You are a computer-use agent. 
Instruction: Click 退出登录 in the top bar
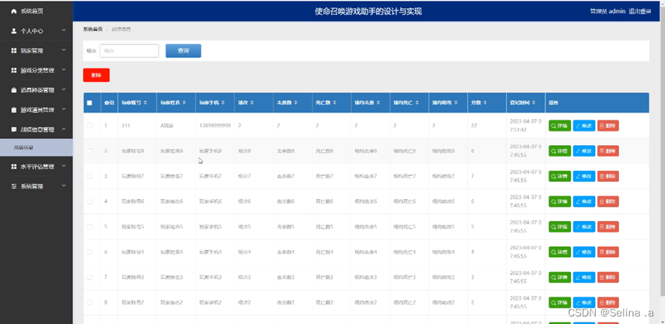click(x=640, y=11)
